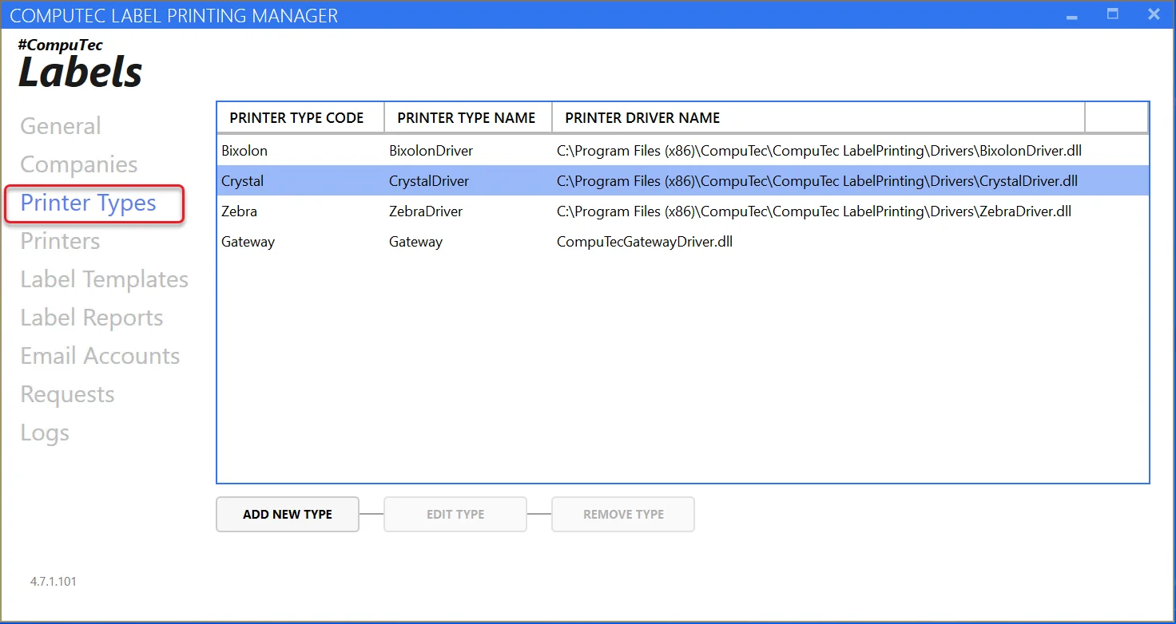
Task: Go to Email Accounts
Action: (x=100, y=356)
